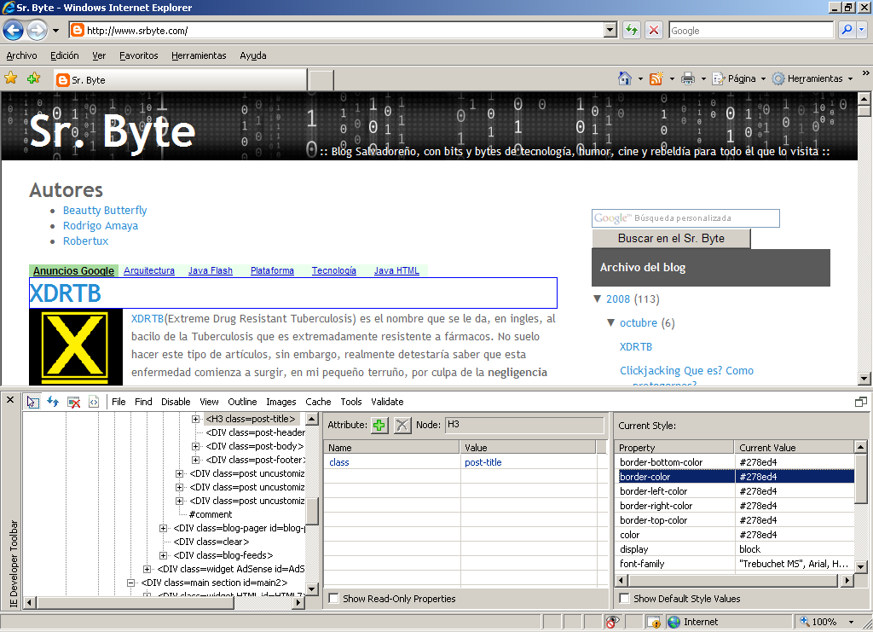Click the Print icon in command bar

(688, 78)
